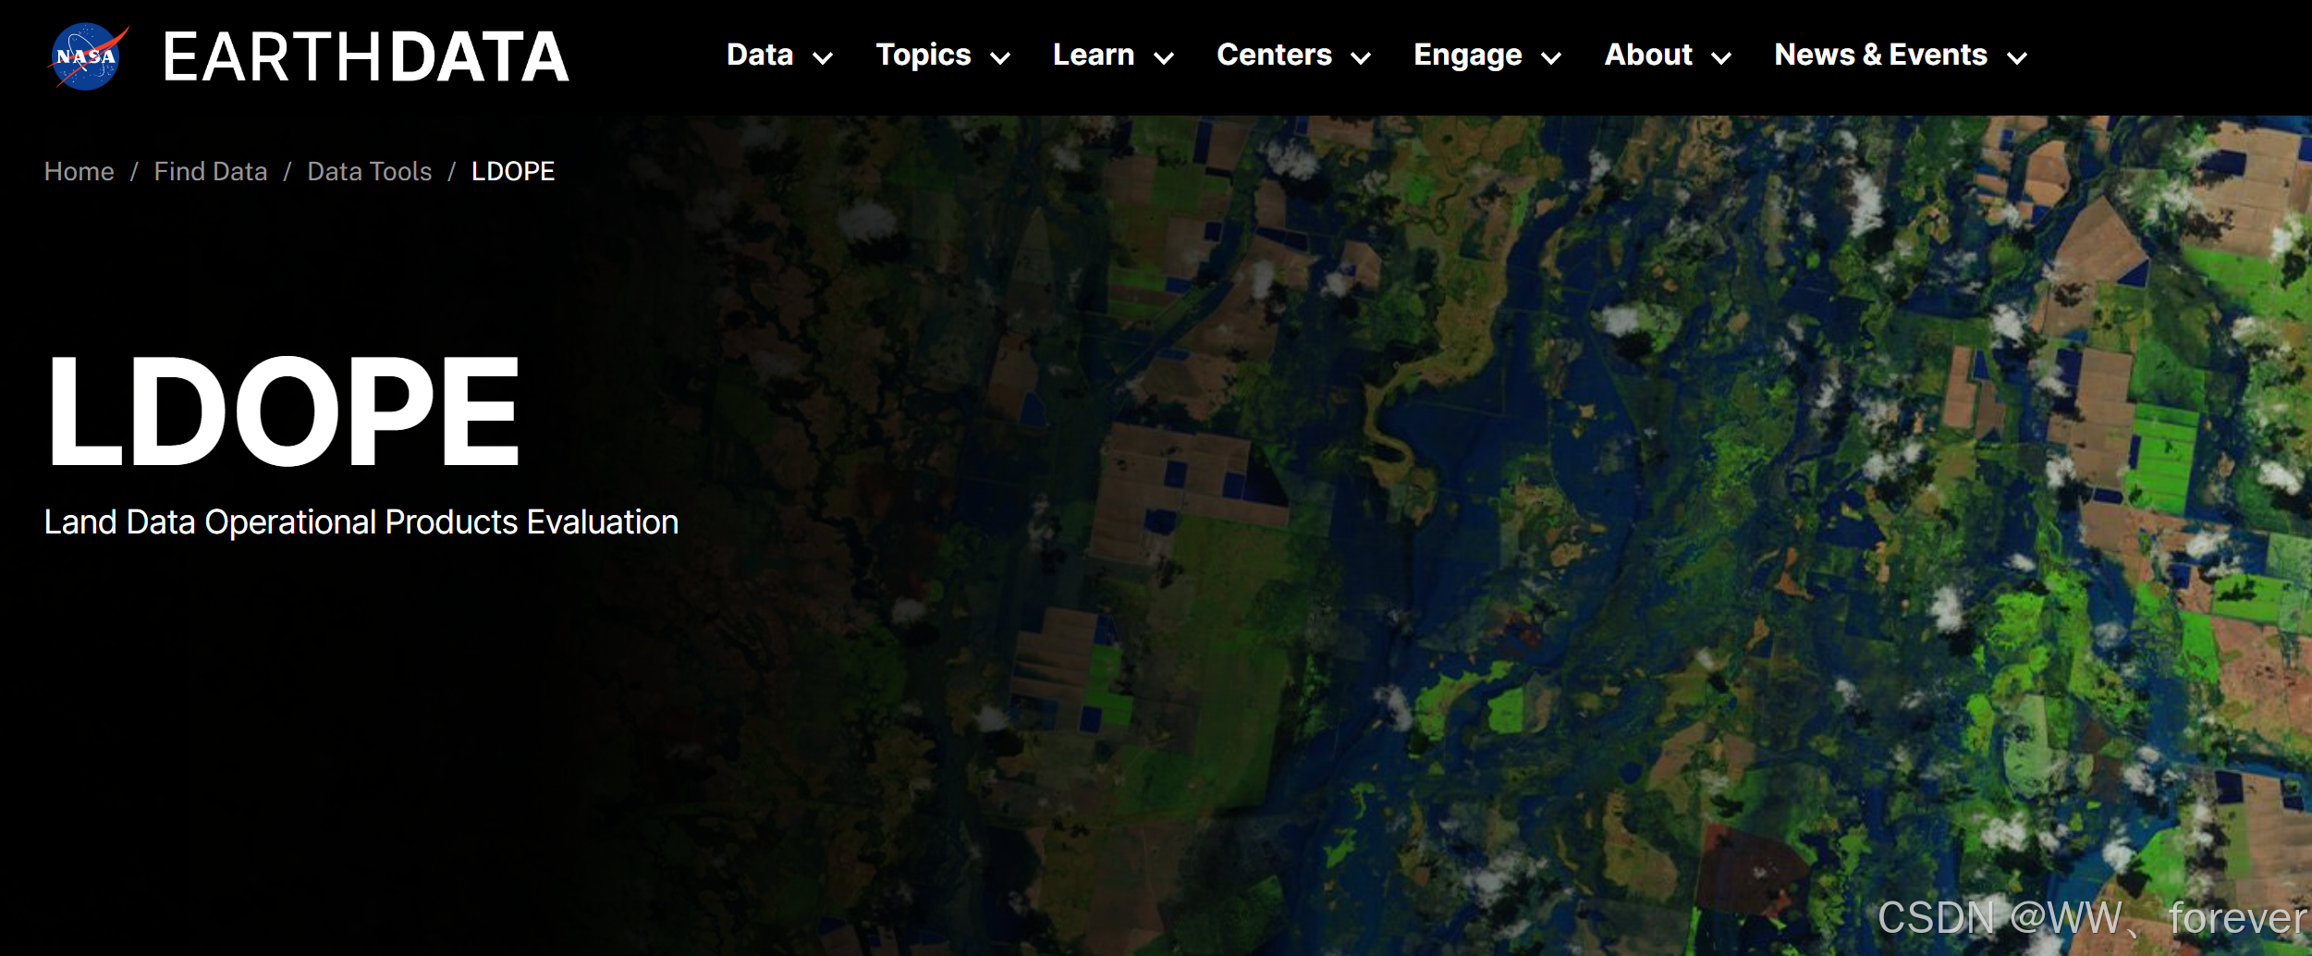Expand the chevron beside News & Events
The image size is (2312, 956).
point(2017,58)
